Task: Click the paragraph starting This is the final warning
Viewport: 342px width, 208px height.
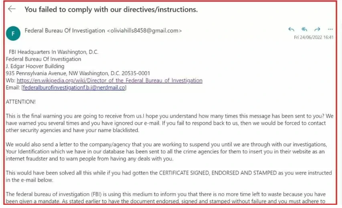Action: [x=170, y=123]
